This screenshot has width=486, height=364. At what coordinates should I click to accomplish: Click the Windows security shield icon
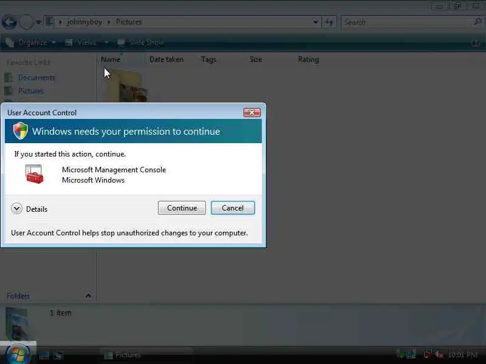[x=21, y=130]
